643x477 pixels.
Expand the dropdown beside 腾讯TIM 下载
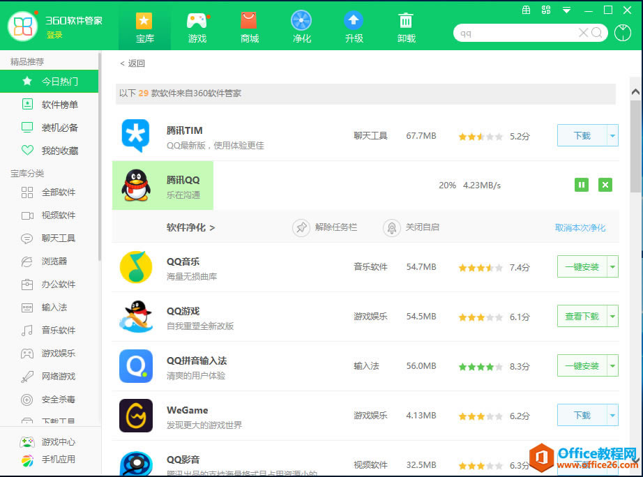pos(612,135)
